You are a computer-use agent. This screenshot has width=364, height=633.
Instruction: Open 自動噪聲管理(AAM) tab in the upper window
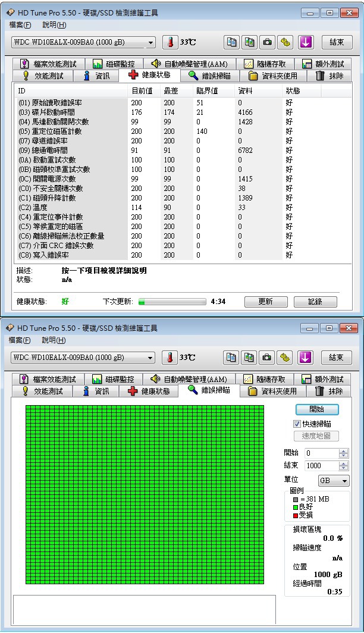[189, 64]
